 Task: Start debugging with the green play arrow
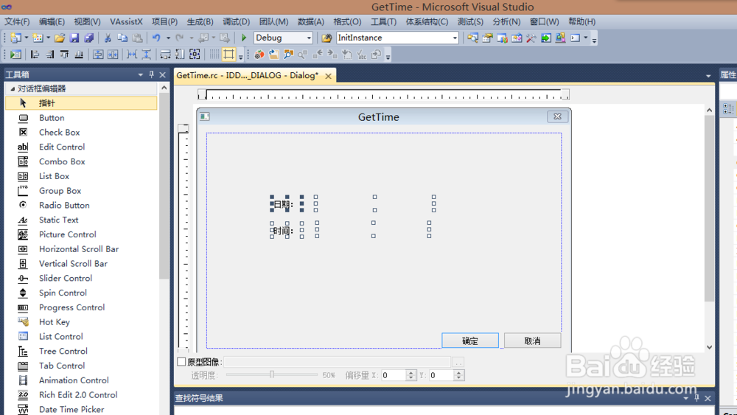pos(243,38)
